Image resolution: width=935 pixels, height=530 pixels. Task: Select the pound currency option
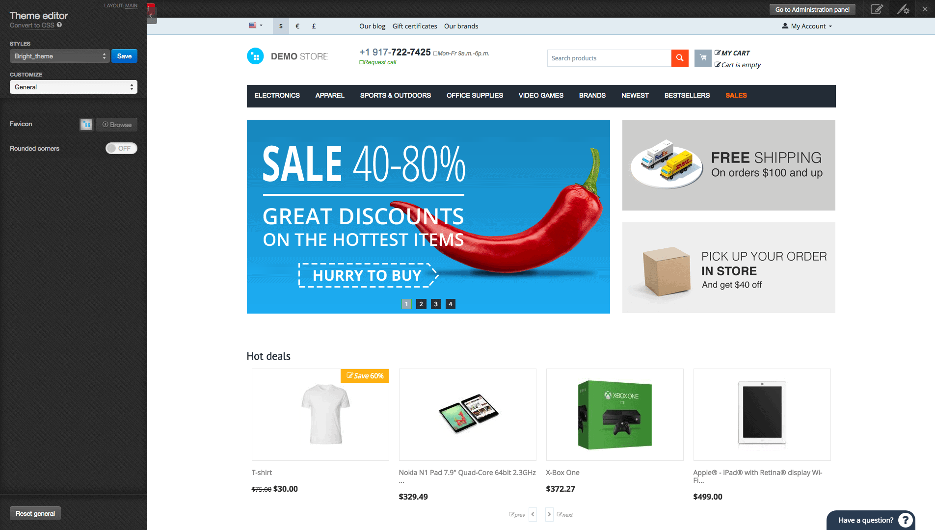pos(314,26)
